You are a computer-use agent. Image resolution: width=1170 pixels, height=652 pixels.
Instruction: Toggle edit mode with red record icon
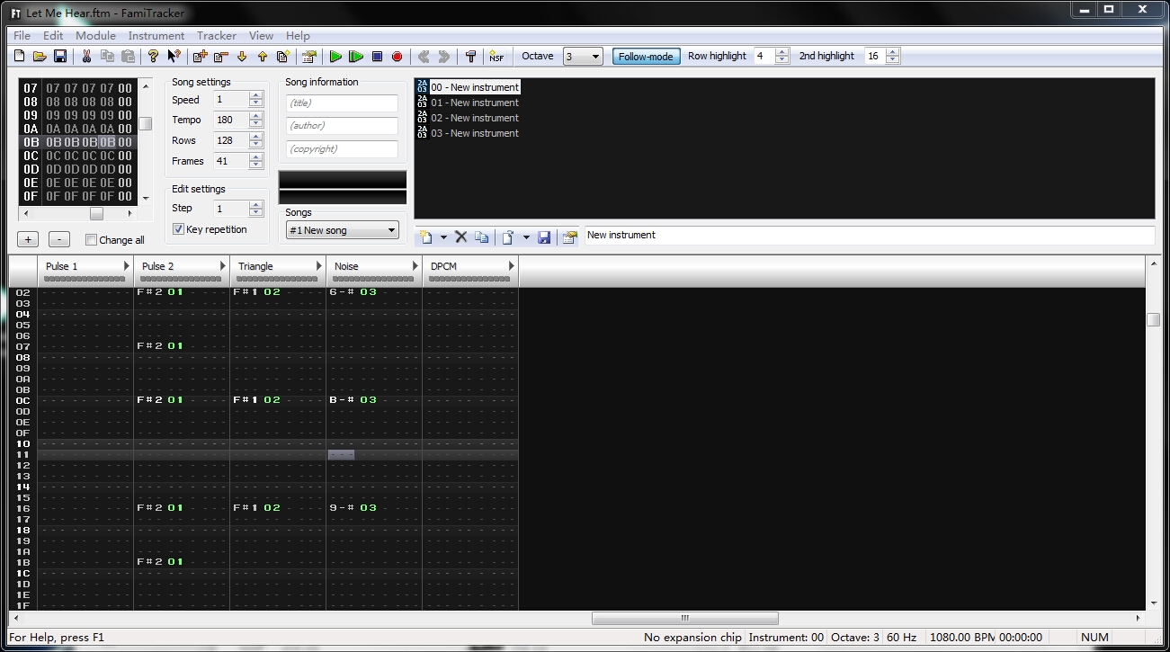tap(397, 57)
